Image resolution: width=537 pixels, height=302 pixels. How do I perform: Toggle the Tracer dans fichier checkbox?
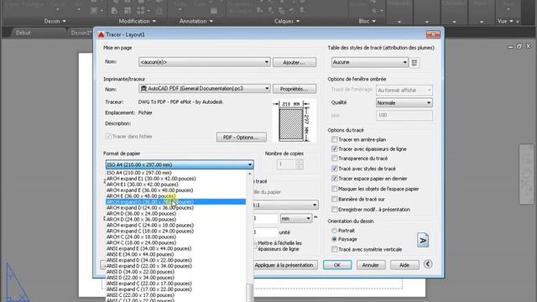point(108,136)
